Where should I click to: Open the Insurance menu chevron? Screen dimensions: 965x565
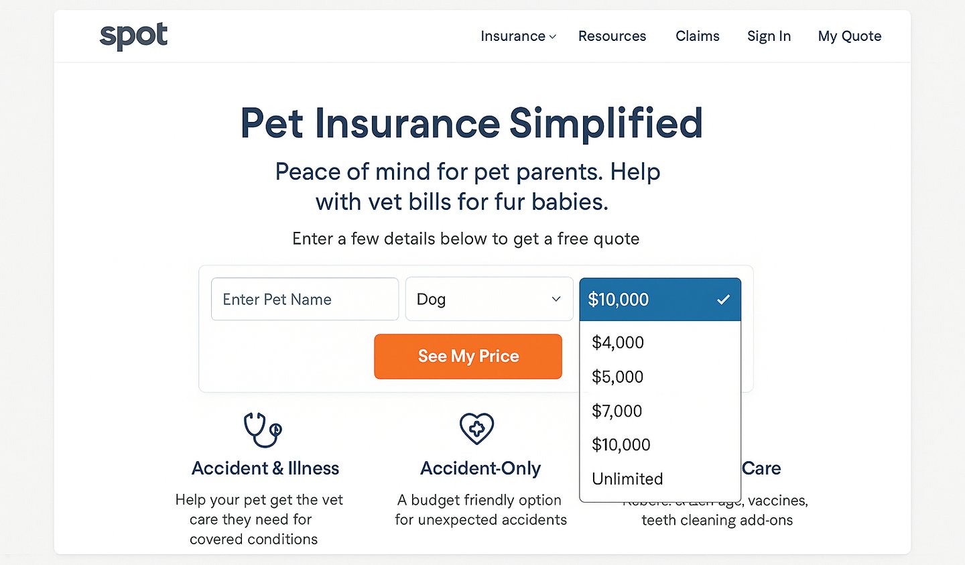point(553,37)
